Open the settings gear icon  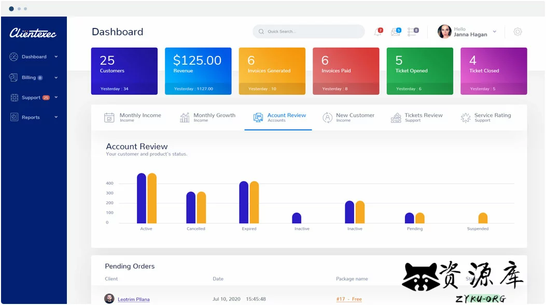(x=517, y=32)
